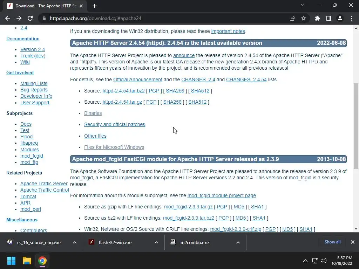Share this page icon in address bar

[292, 18]
